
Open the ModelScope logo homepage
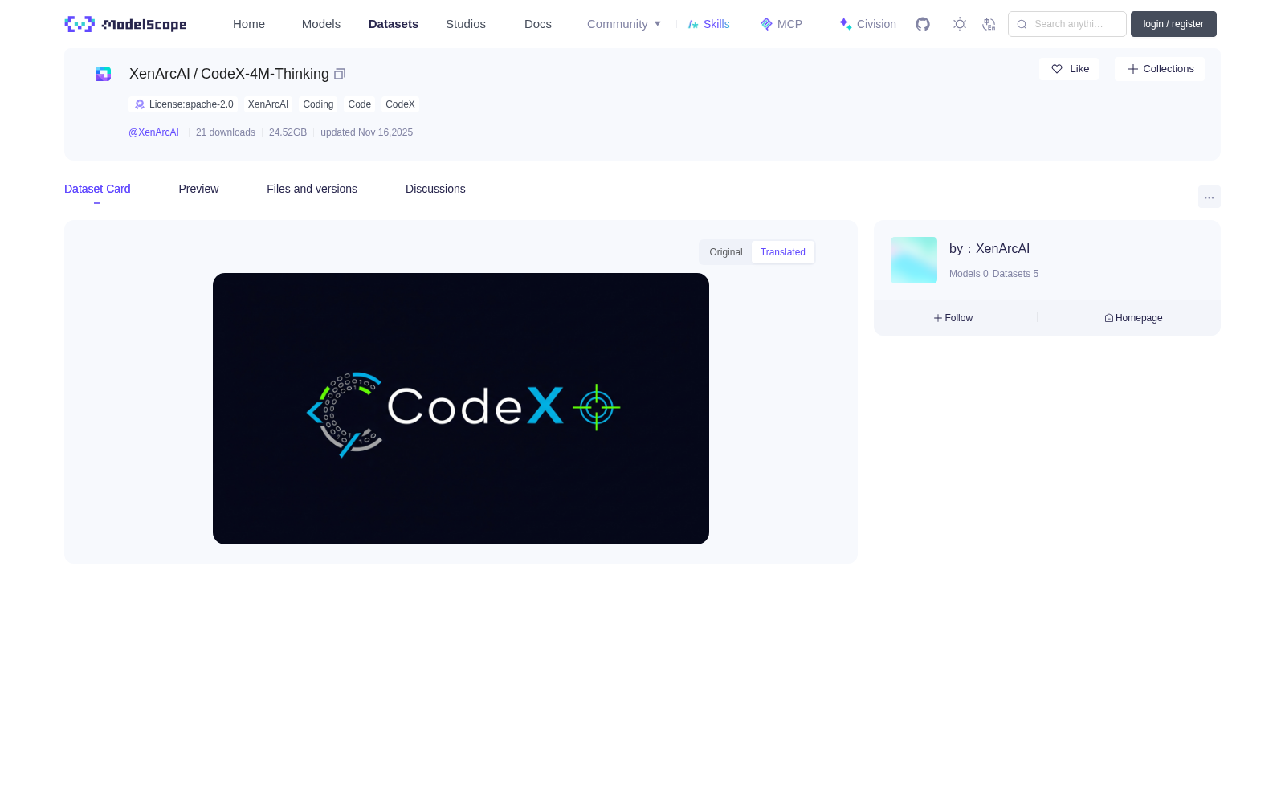click(125, 24)
